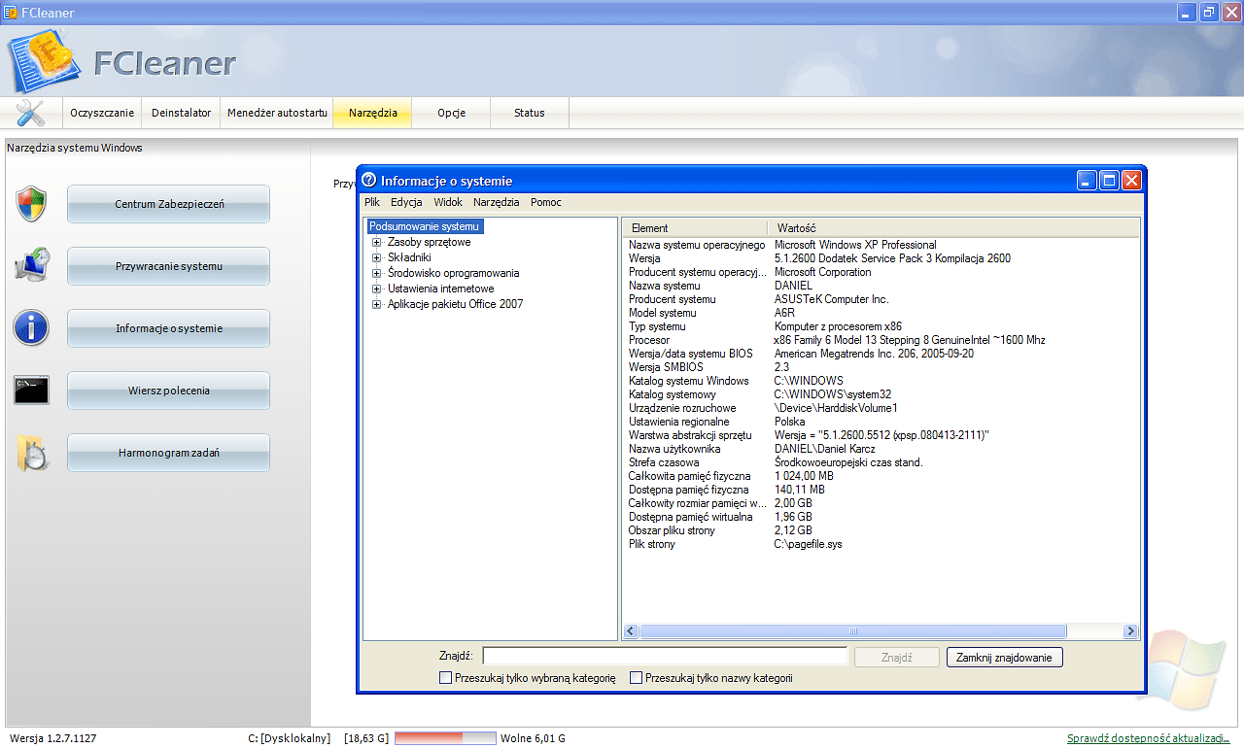Expand Aplikacje pakietu Office 2007

click(376, 303)
